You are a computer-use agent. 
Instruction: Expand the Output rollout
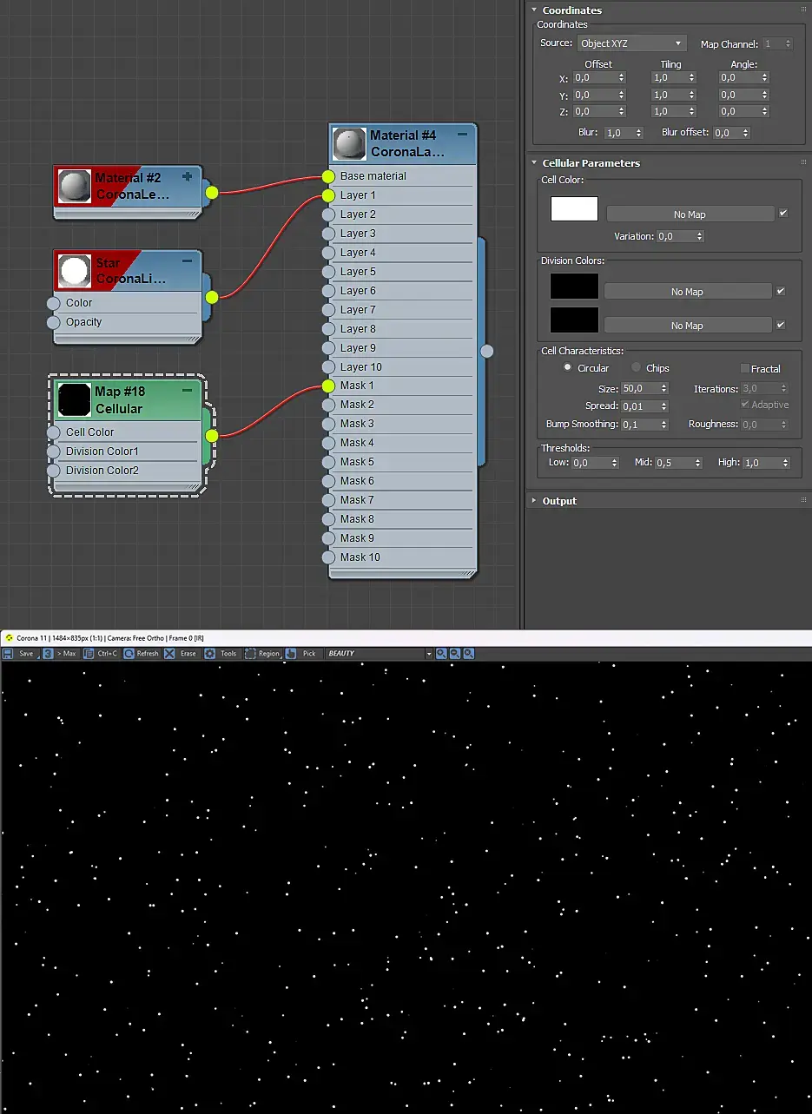(x=535, y=501)
